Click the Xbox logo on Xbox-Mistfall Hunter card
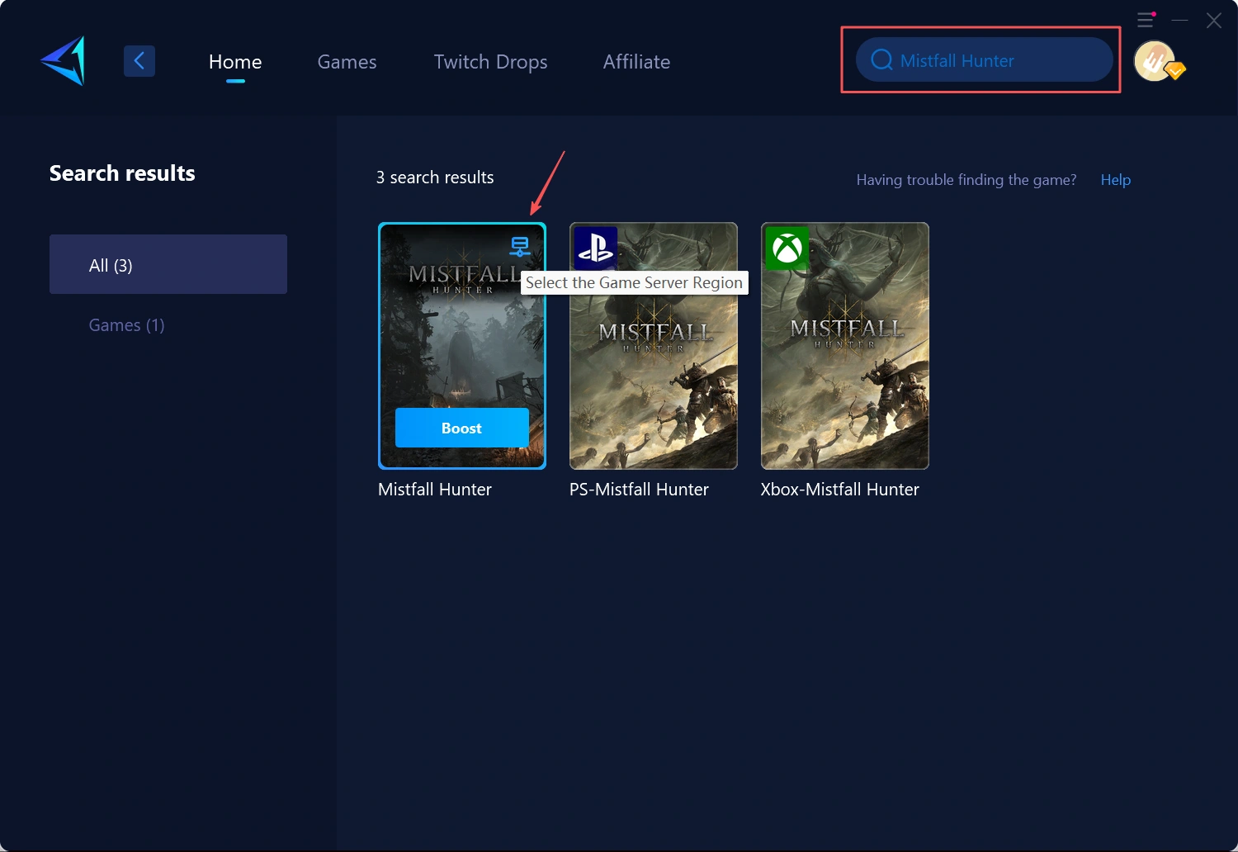Screen dimensions: 1238x852 click(787, 248)
